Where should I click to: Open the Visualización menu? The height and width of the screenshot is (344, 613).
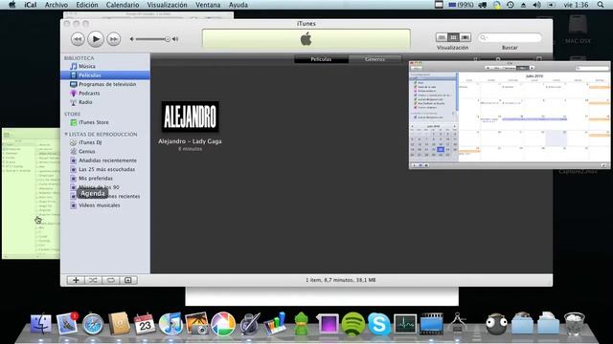click(167, 5)
